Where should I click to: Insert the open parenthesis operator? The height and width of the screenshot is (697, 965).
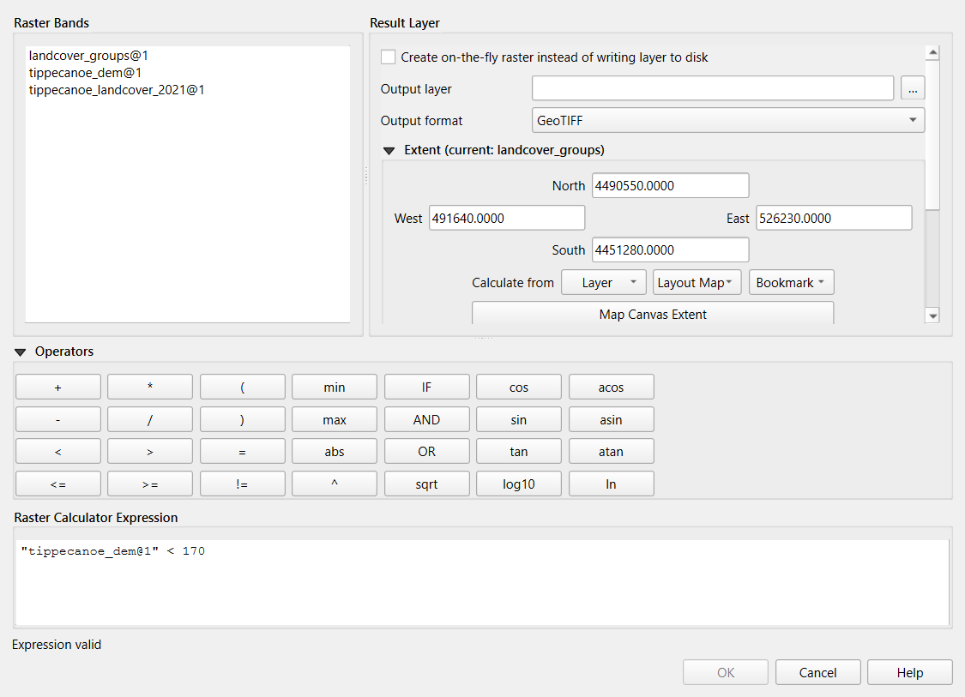[243, 387]
